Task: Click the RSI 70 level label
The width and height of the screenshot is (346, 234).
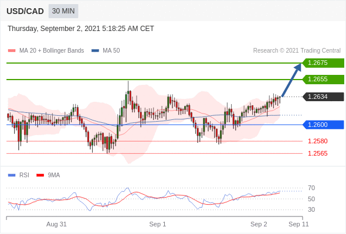Action: tap(311, 188)
